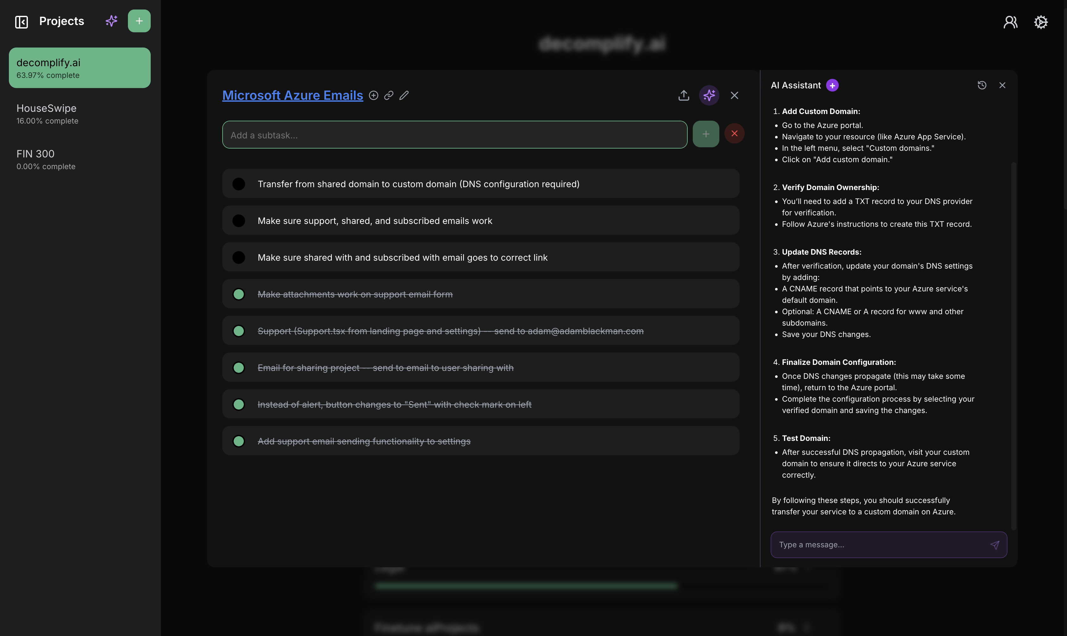1067x636 pixels.
Task: Toggle the purple AI assistant button
Action: (709, 95)
